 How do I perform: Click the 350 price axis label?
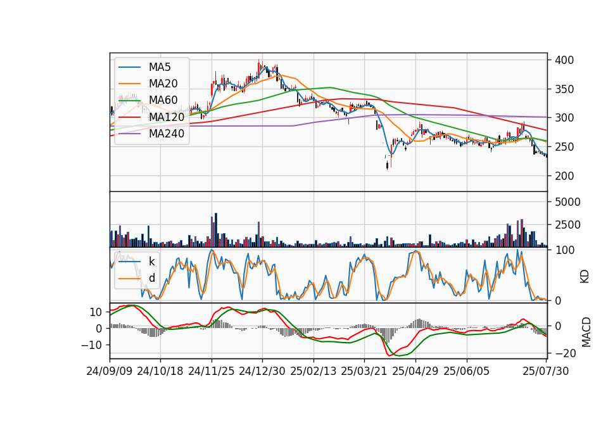(564, 89)
